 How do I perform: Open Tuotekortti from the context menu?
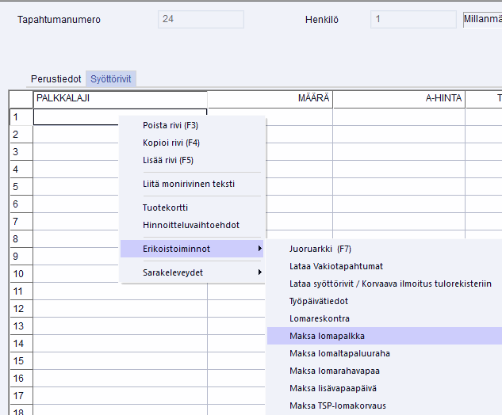[165, 207]
